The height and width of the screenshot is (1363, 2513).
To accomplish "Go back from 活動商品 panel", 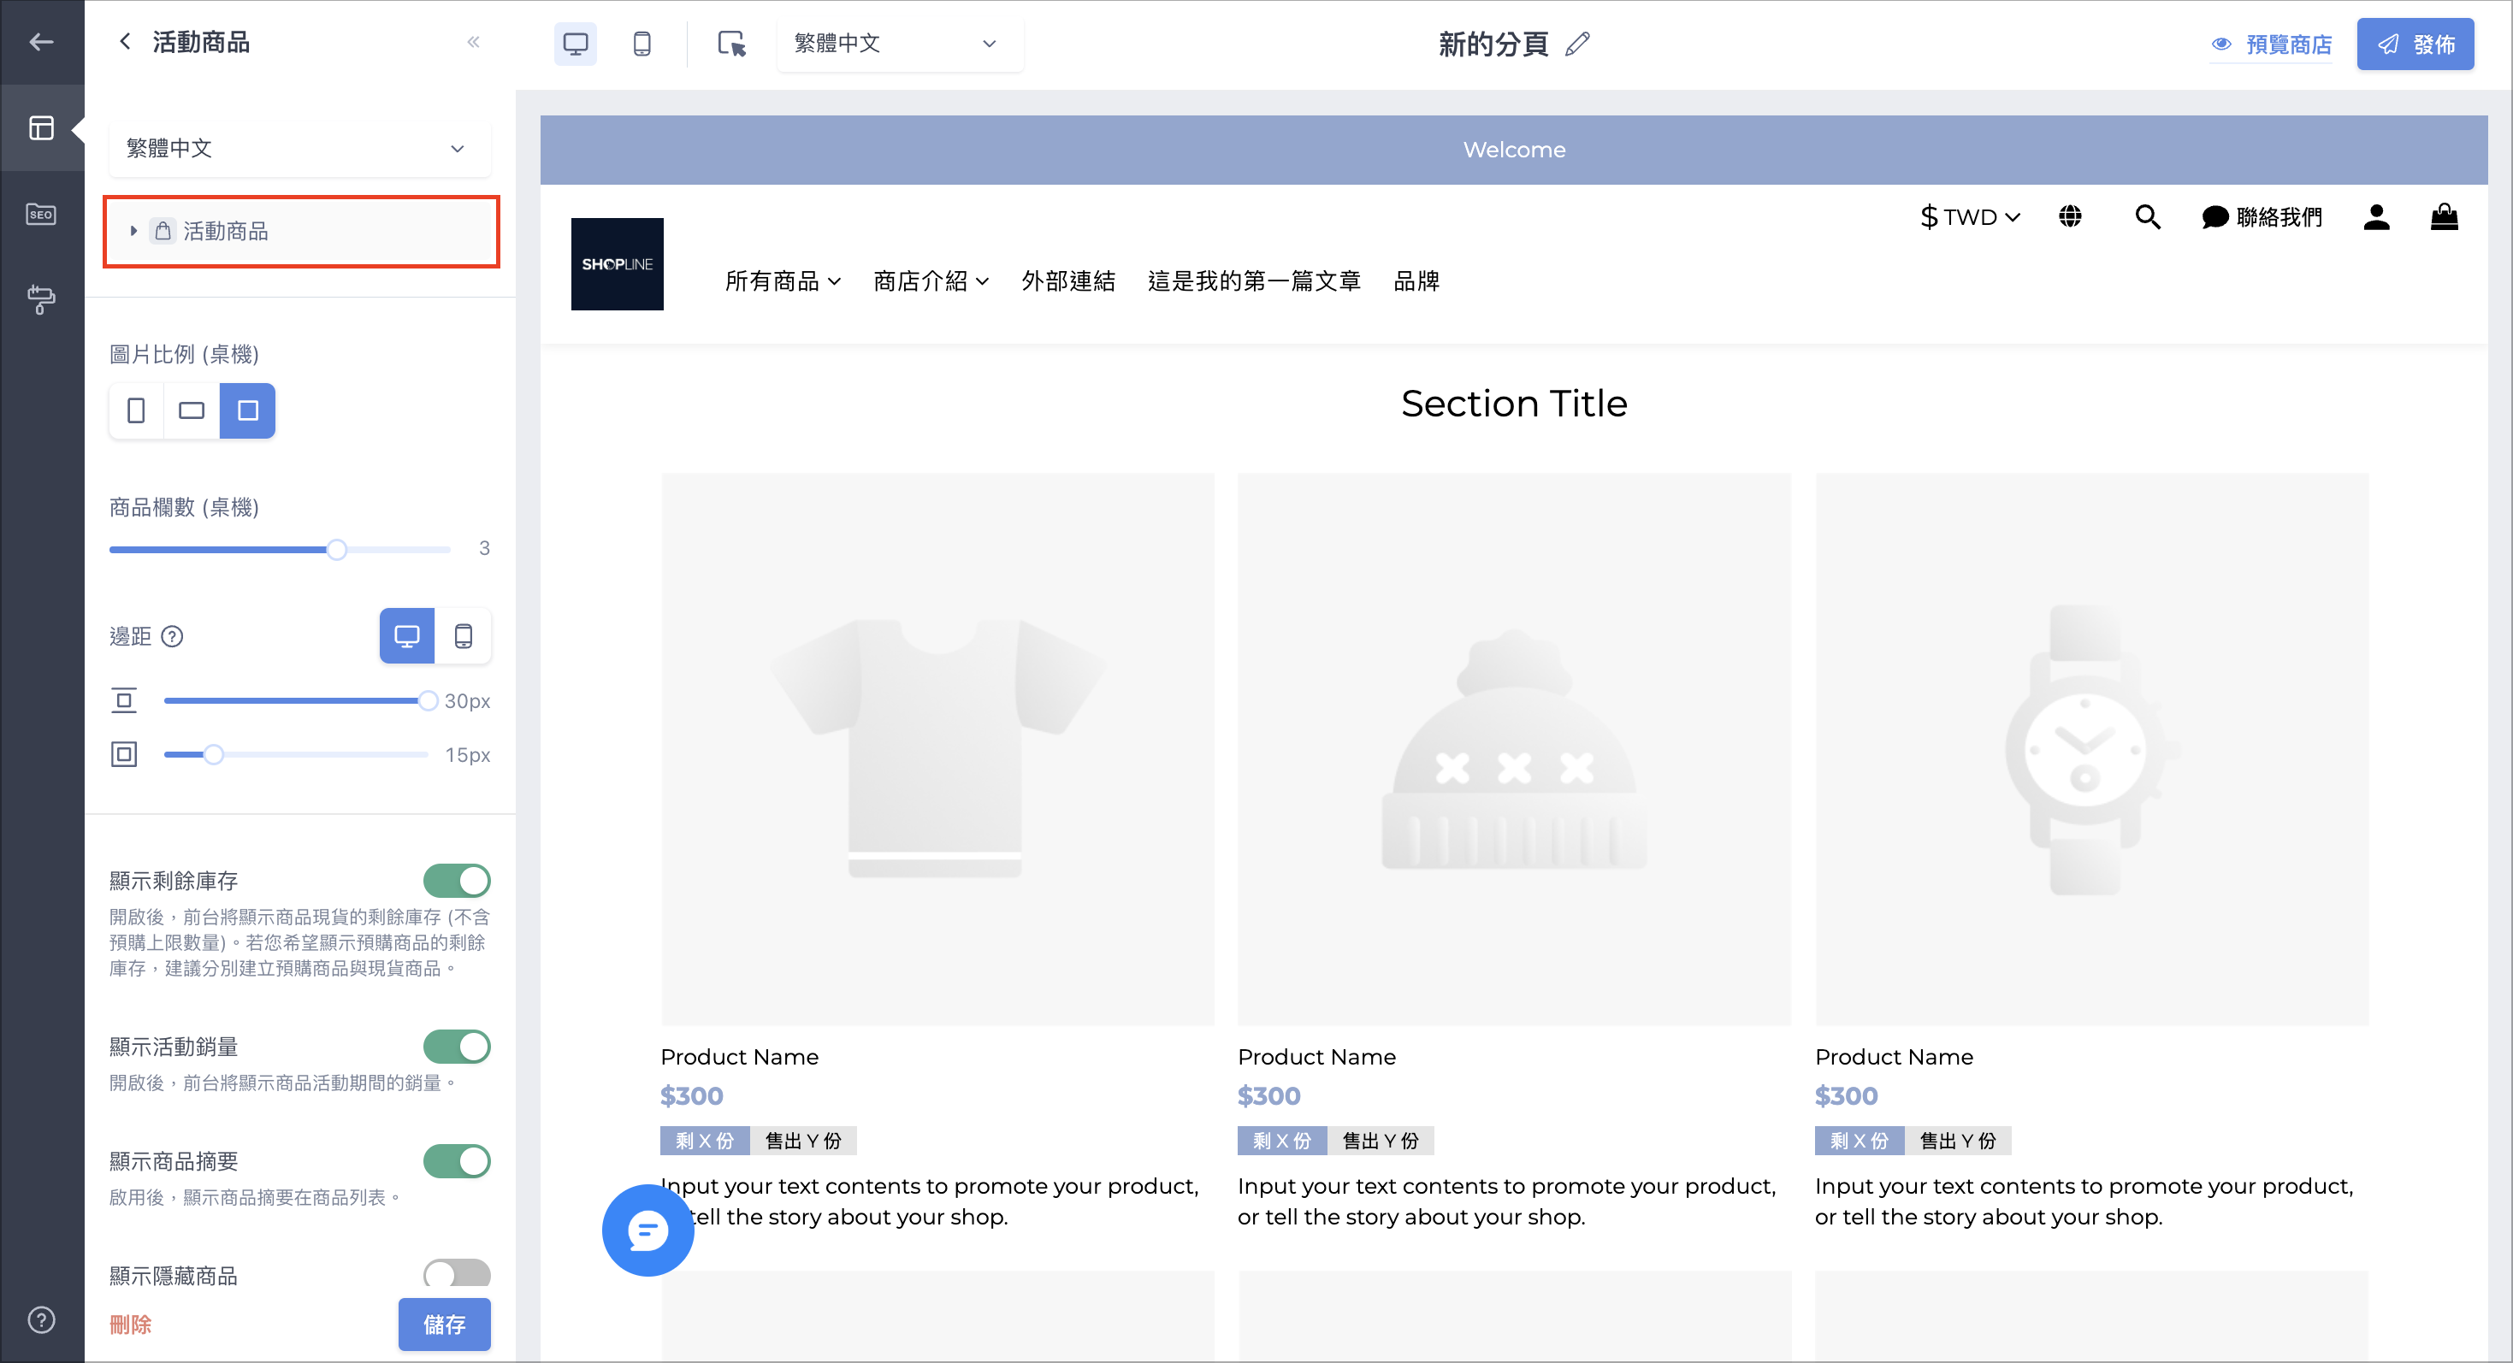I will [125, 42].
